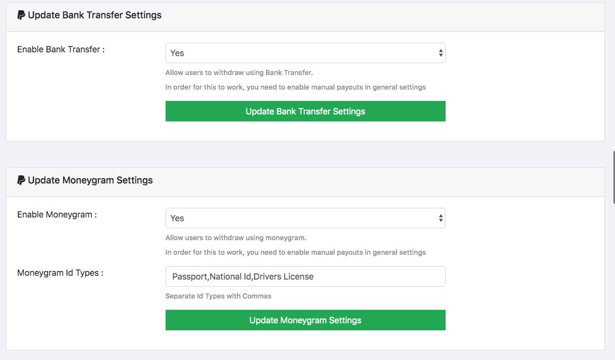Click PayPal icon beside Moneygram heading

pyautogui.click(x=21, y=180)
